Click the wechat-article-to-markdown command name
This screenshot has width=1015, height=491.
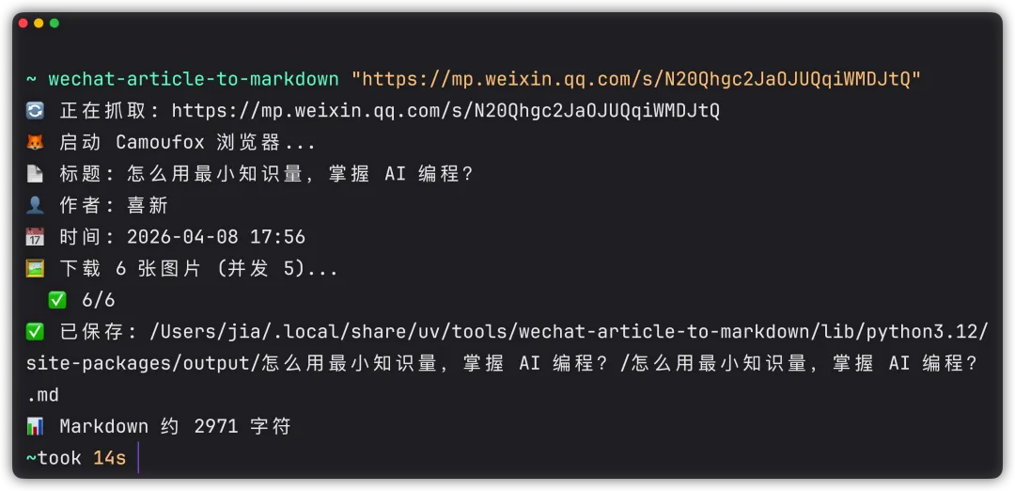point(194,79)
